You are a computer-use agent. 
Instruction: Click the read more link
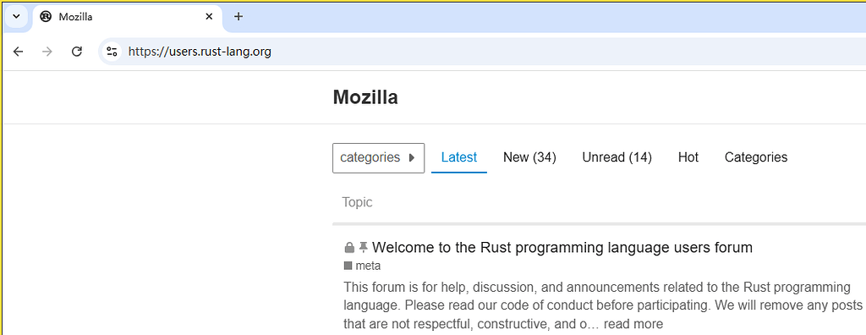633,324
